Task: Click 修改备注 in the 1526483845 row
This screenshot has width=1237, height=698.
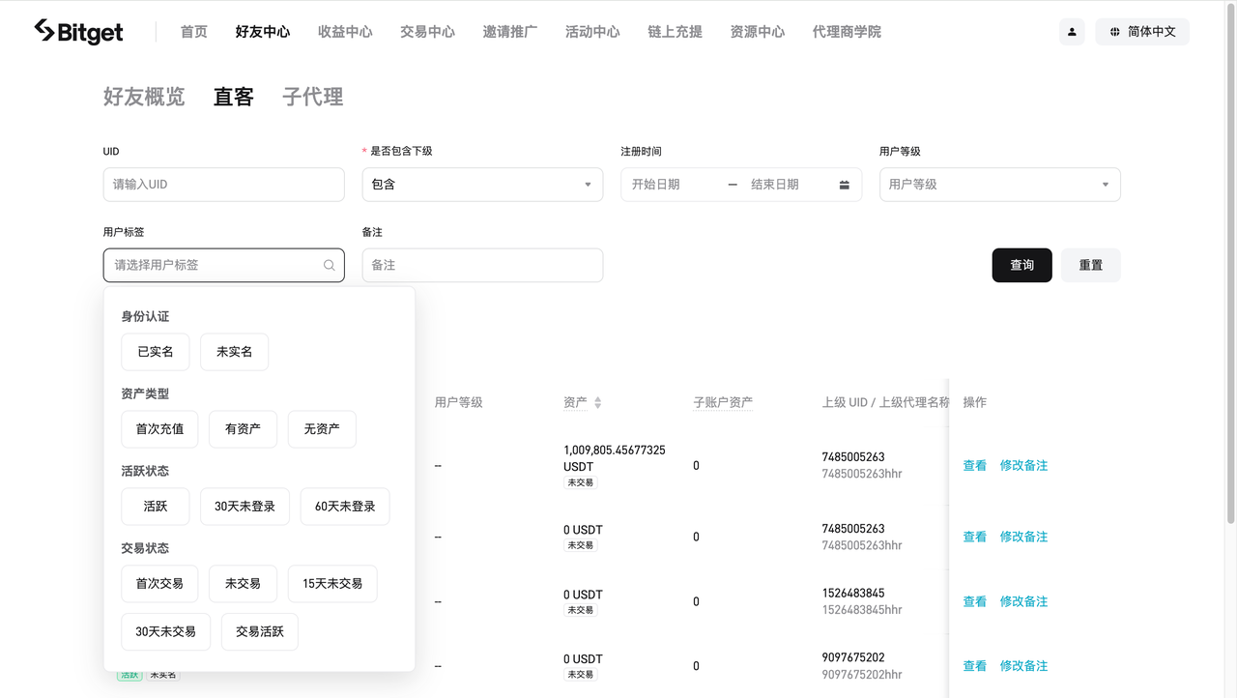Action: [1023, 601]
